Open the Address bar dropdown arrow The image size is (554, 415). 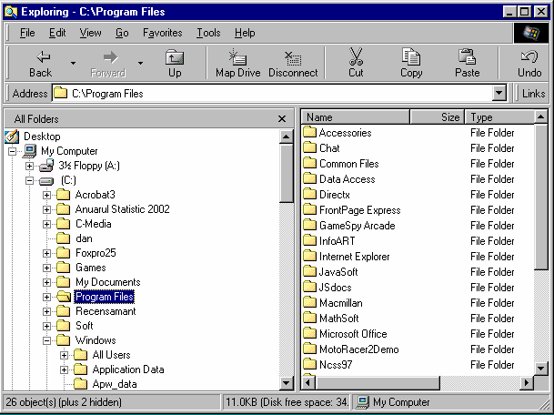(x=499, y=94)
